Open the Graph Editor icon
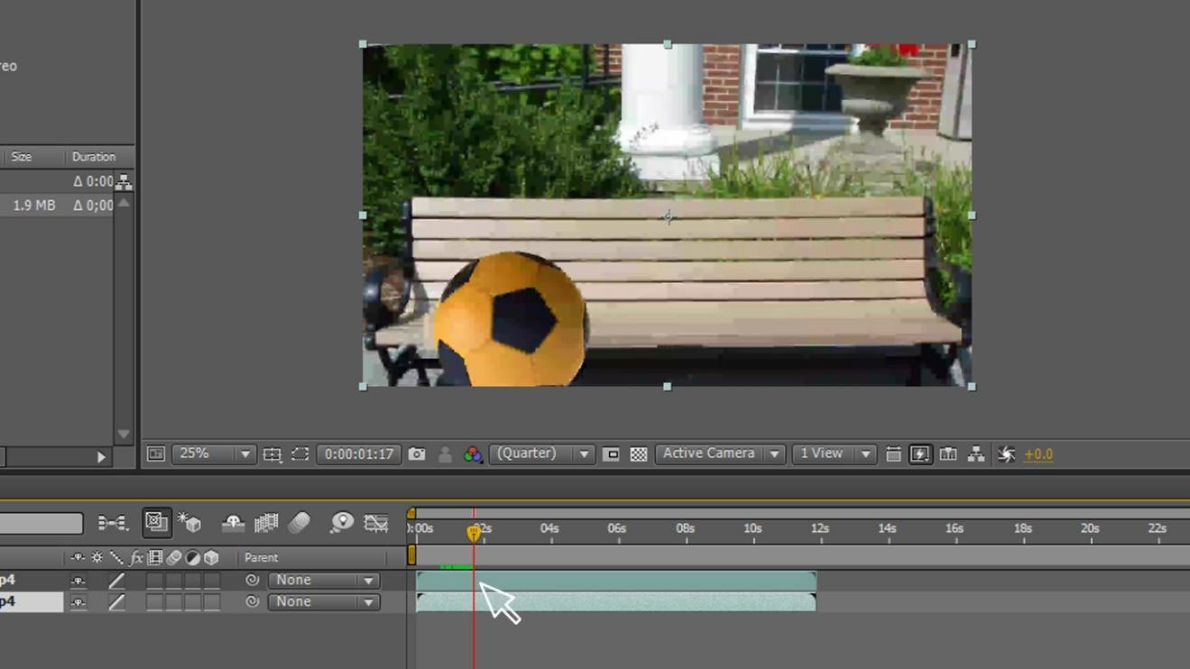The height and width of the screenshot is (669, 1190). pyautogui.click(x=376, y=523)
